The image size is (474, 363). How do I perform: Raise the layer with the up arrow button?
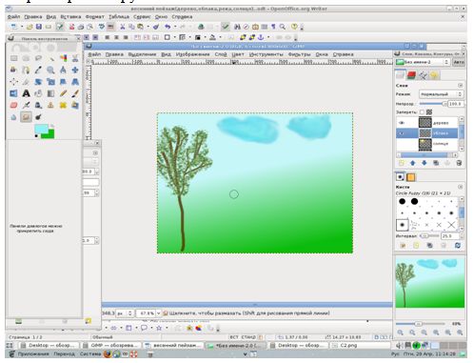tap(413, 163)
